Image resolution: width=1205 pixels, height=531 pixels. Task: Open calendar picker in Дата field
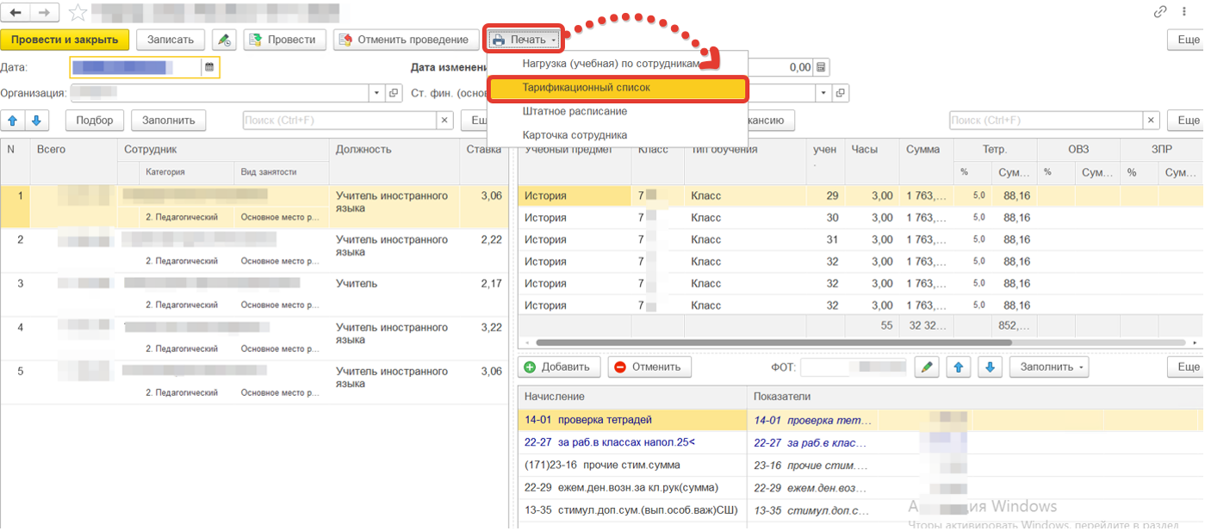(209, 67)
